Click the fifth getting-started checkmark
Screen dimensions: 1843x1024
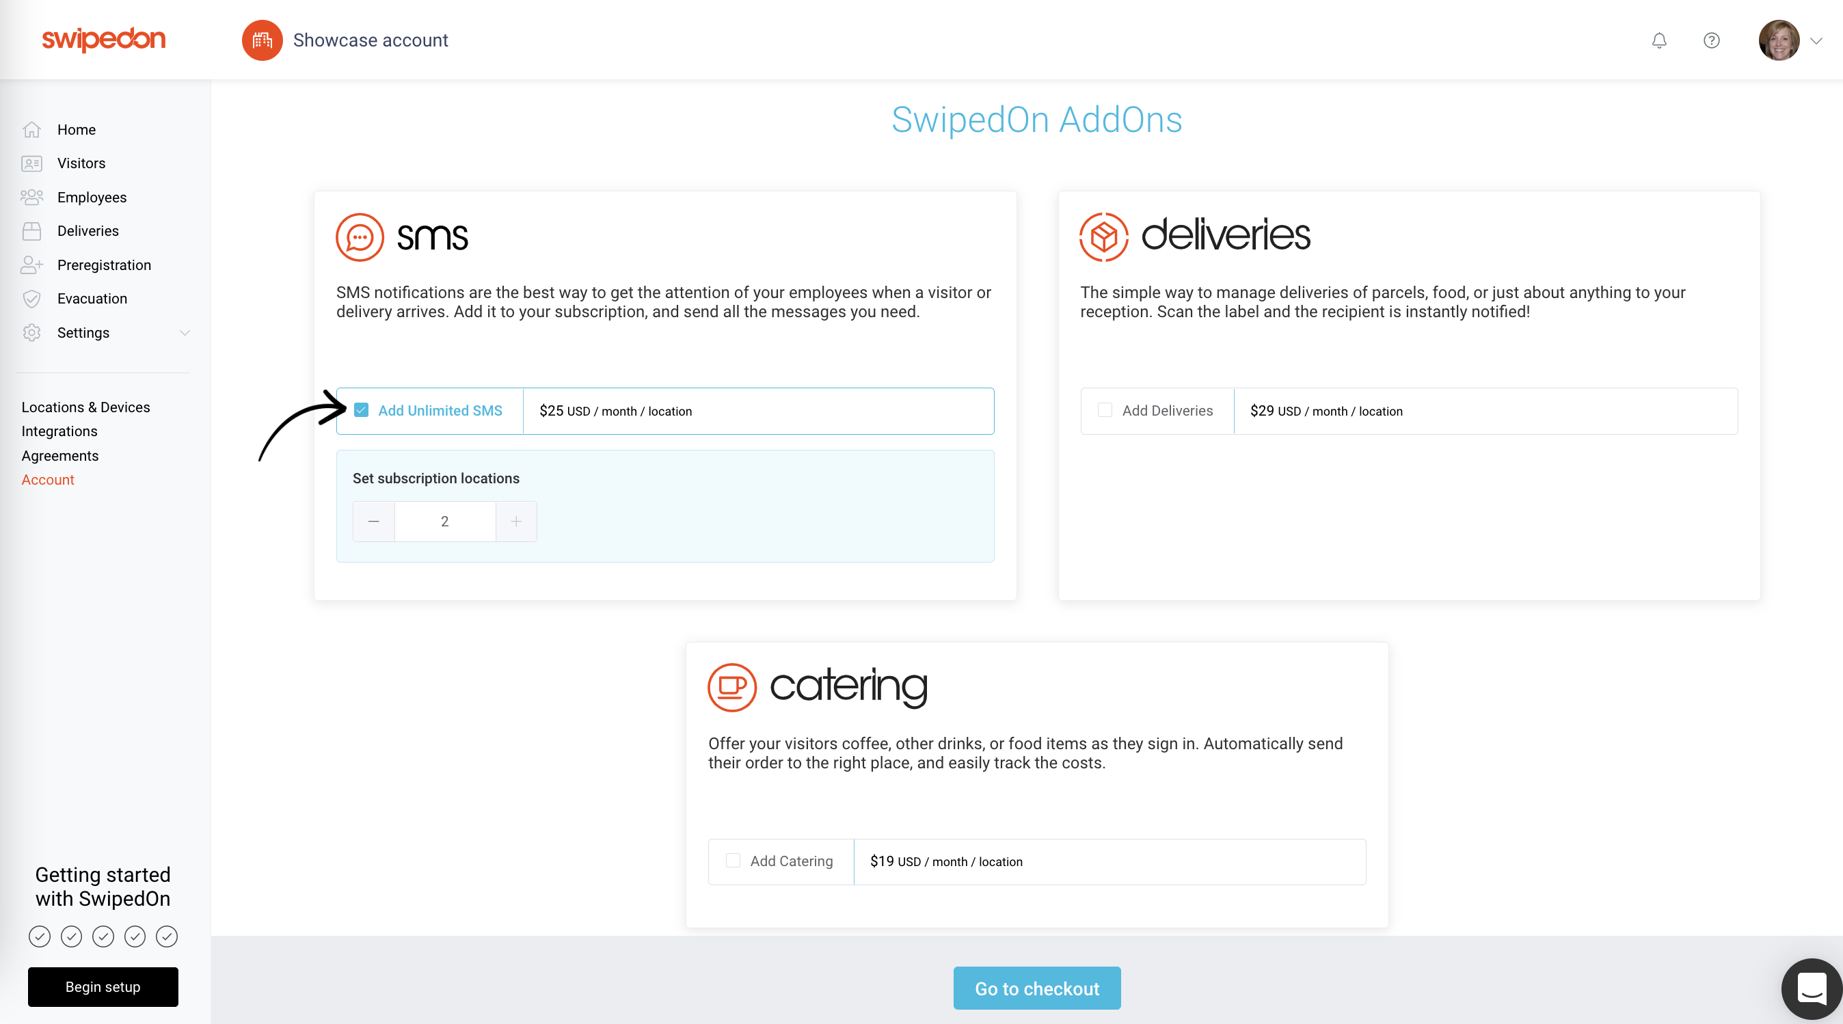167,936
